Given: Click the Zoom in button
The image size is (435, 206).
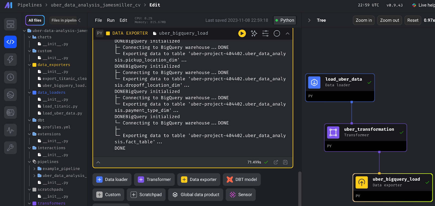Looking at the screenshot, I should [x=363, y=20].
